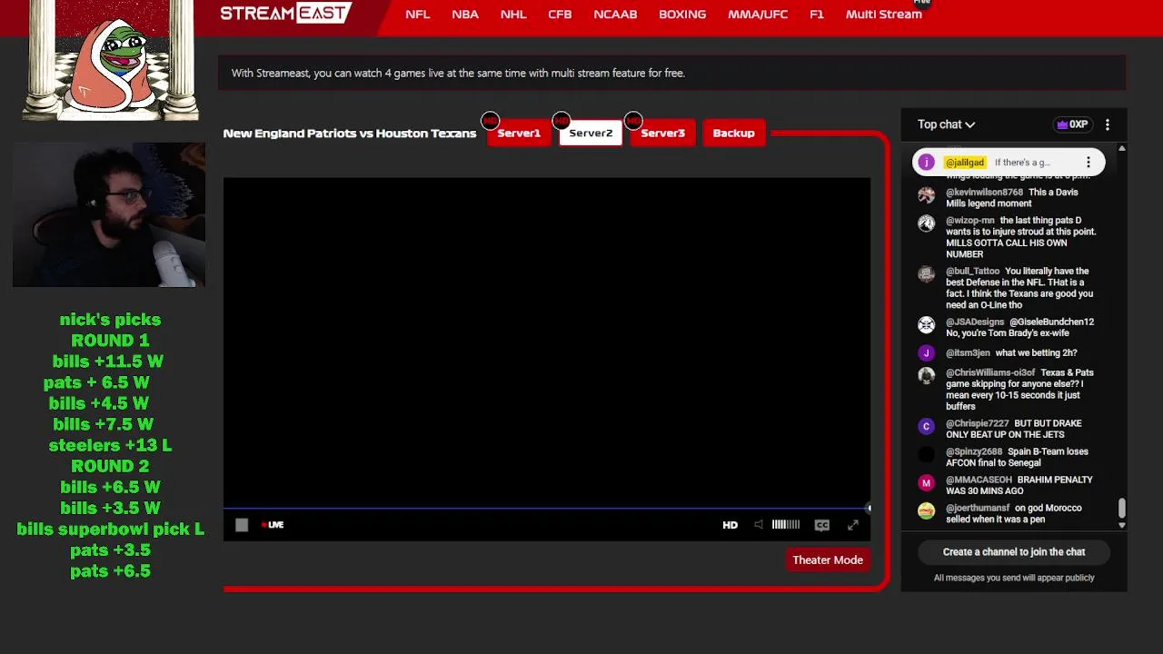Click the @joerthumansf username
Viewport: 1163px width, 654px height.
click(978, 509)
